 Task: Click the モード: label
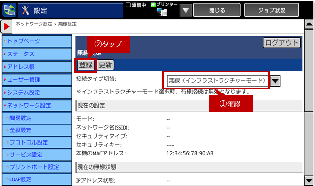[x=85, y=119]
